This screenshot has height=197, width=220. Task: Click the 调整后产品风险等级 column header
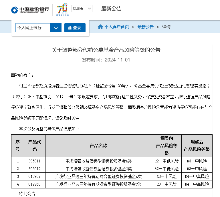tap(197, 146)
